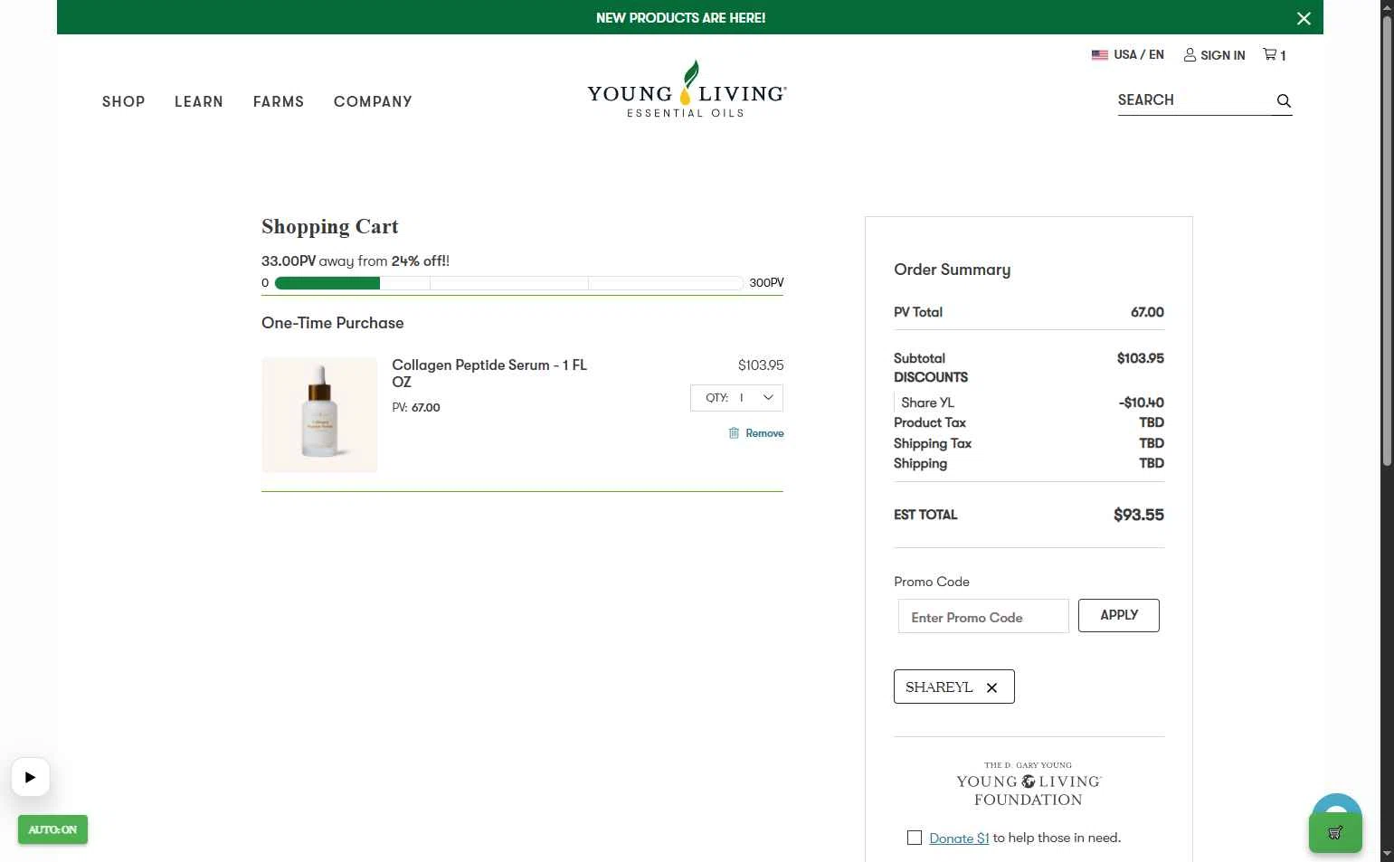1394x862 pixels.
Task: Select the USA flag region icon
Action: coord(1100,55)
